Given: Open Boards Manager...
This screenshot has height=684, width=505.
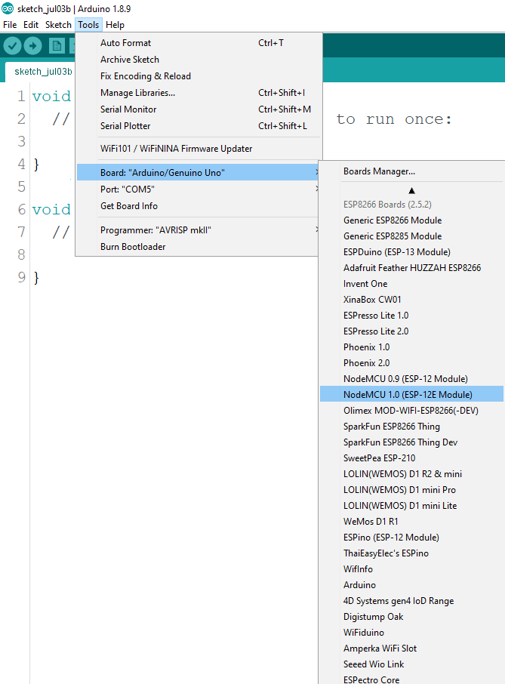Looking at the screenshot, I should click(411, 171).
